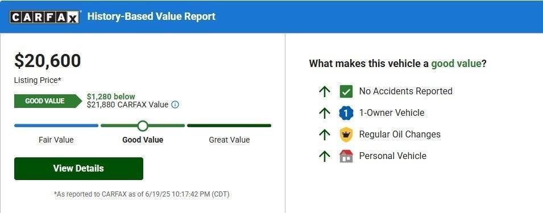Click the View Details button

pyautogui.click(x=78, y=168)
